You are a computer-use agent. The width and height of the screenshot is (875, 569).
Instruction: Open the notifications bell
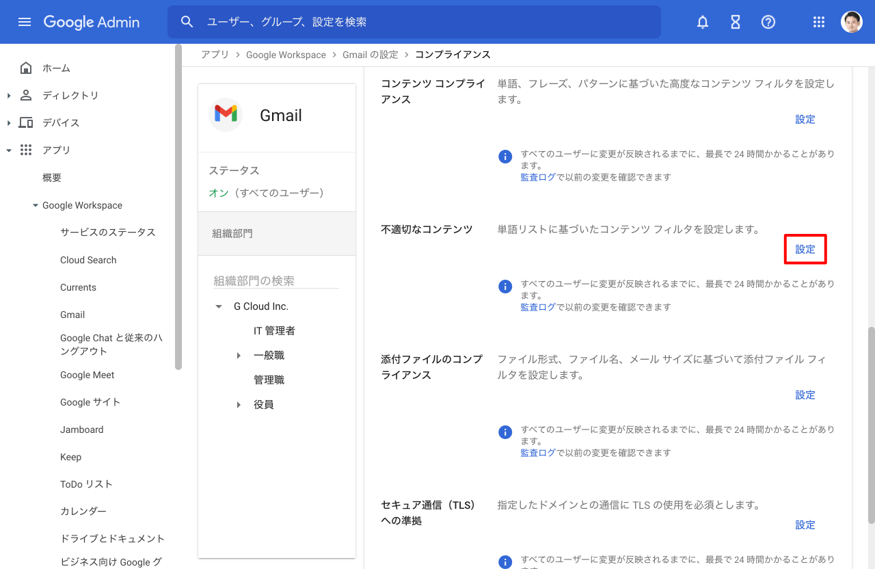tap(703, 22)
